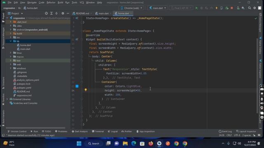The image size is (264, 148).
Task: Click the Flutter Outline side panel
Action: 260,45
